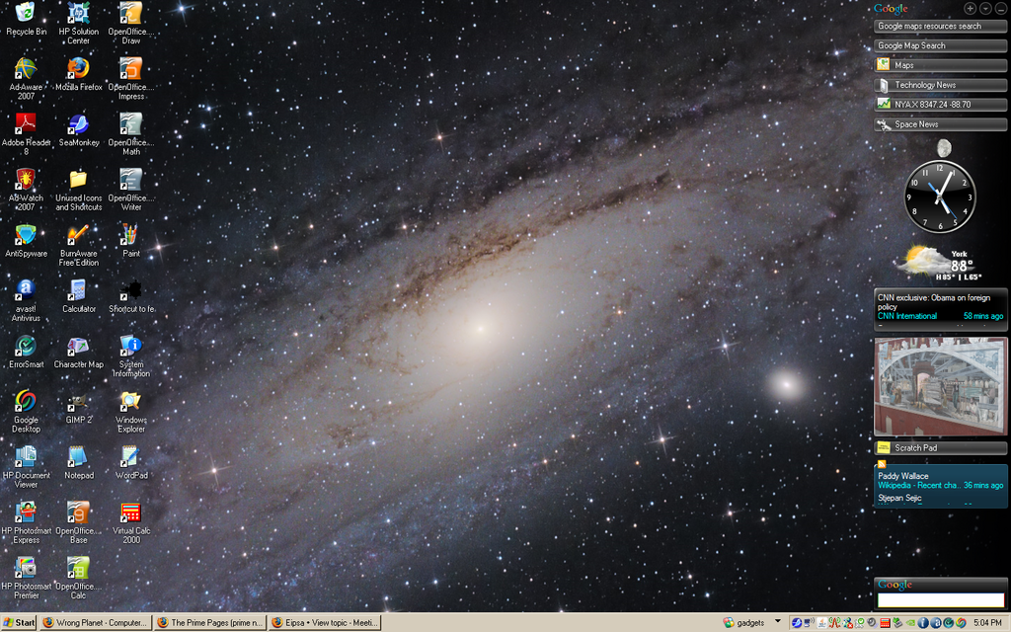Click the Ad-Aware 2007 shortcut
1011x632 pixels.
point(26,78)
